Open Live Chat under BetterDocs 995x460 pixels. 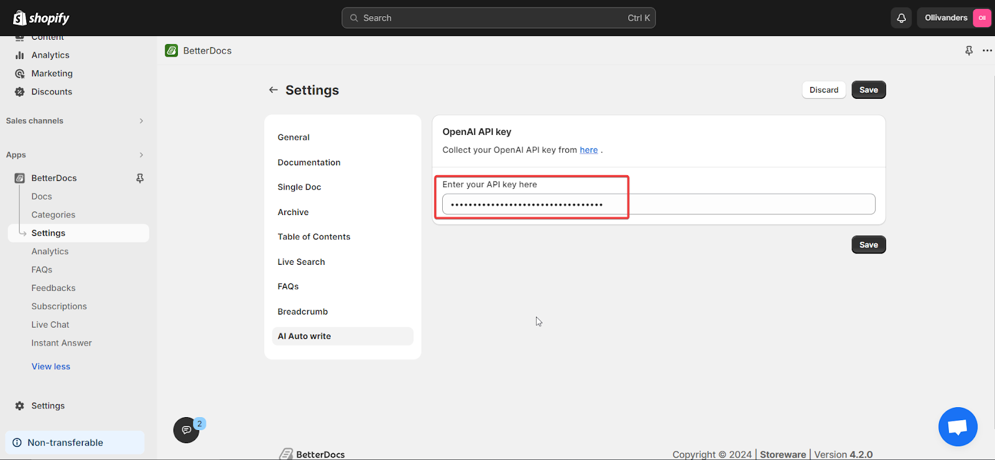click(x=50, y=325)
